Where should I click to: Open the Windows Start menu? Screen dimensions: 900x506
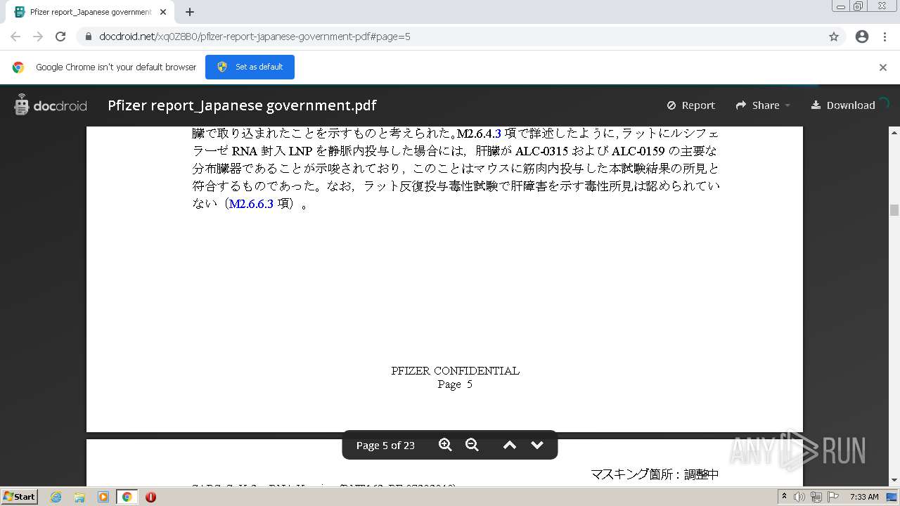pos(20,497)
